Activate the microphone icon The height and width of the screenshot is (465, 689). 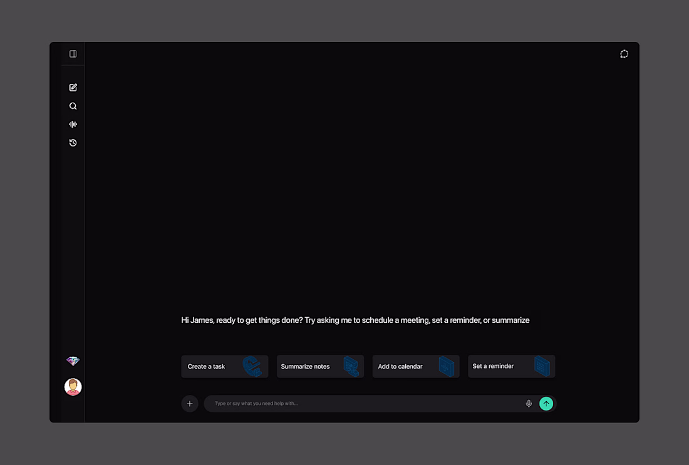click(x=529, y=404)
